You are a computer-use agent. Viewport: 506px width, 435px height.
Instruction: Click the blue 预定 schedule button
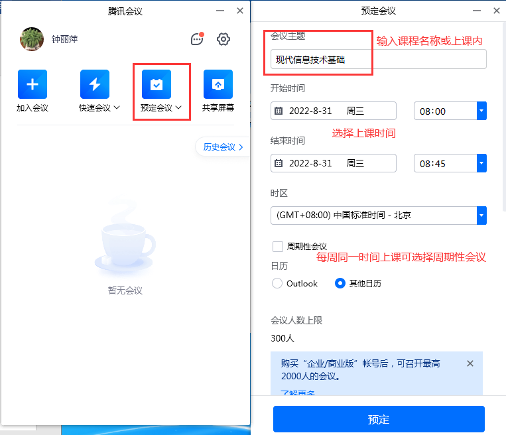379,419
